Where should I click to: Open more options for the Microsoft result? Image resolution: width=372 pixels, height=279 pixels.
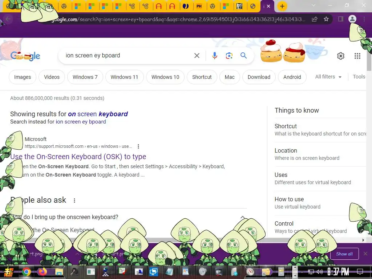(138, 146)
